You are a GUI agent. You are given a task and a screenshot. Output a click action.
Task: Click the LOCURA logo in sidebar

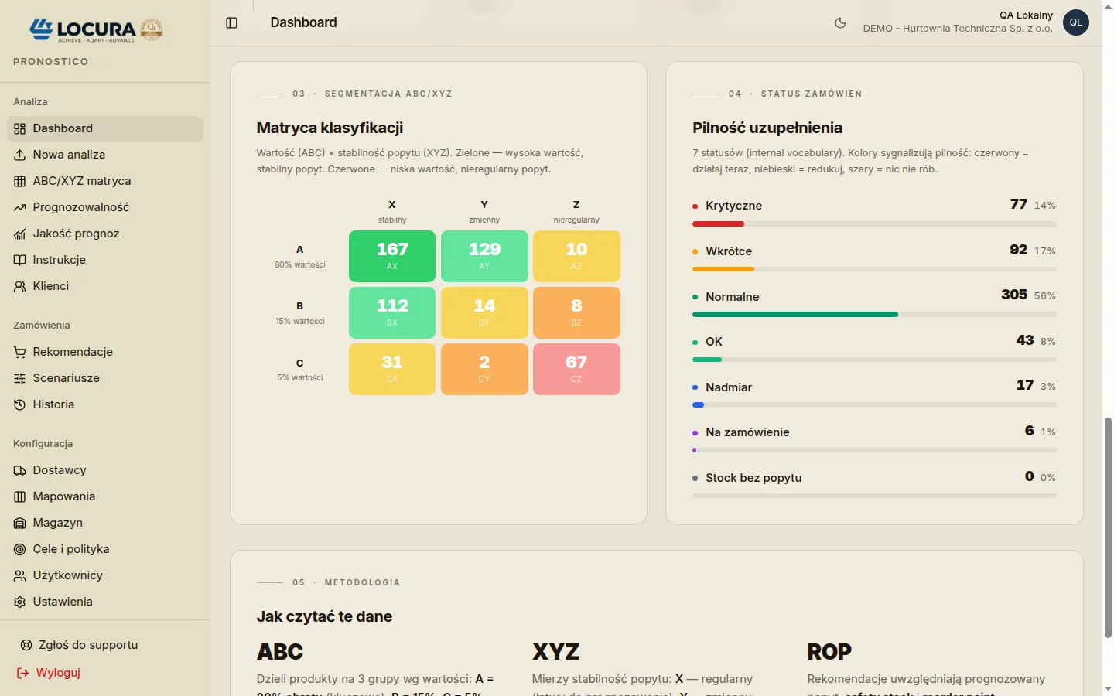96,29
